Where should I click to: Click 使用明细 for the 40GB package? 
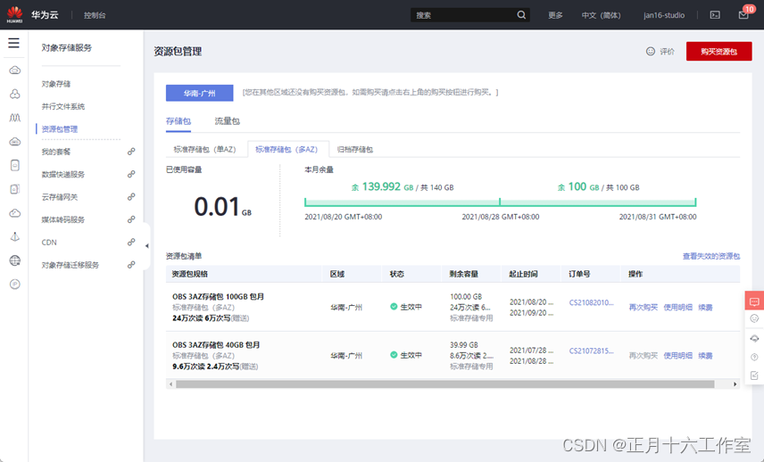pyautogui.click(x=677, y=355)
